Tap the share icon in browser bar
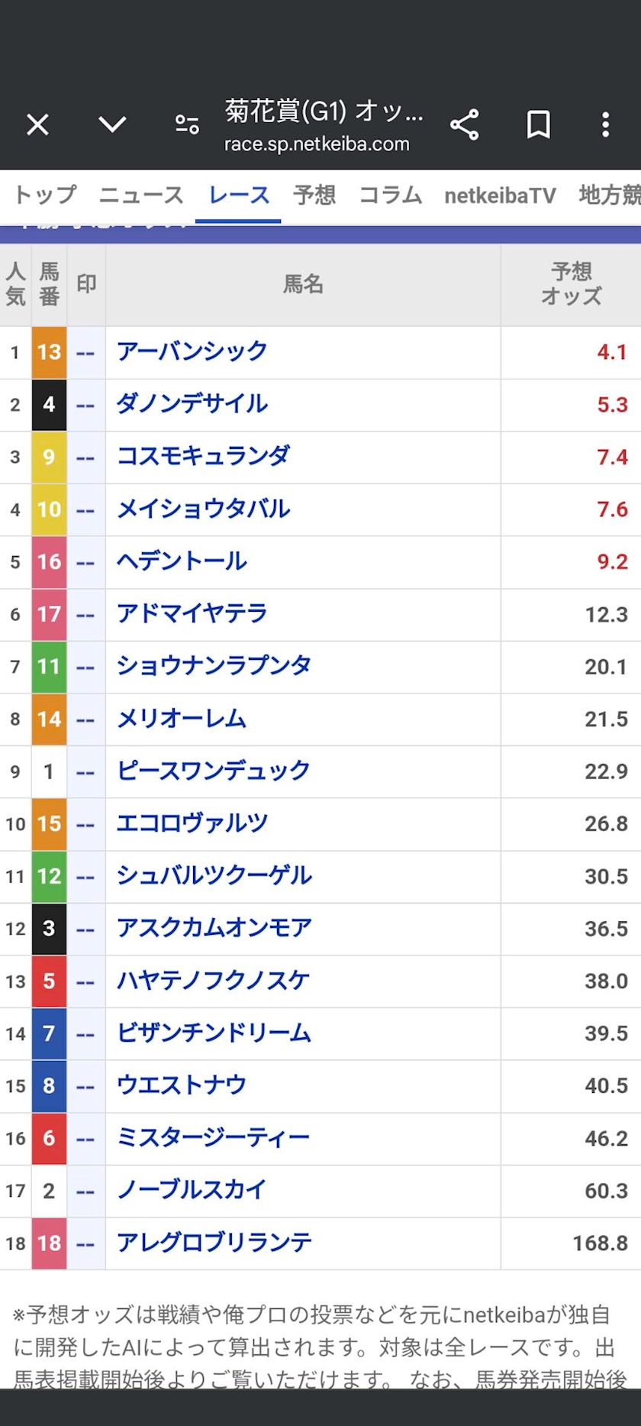 [464, 124]
